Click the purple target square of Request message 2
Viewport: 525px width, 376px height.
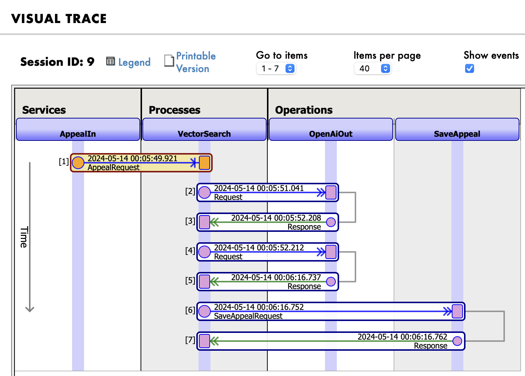tap(331, 192)
